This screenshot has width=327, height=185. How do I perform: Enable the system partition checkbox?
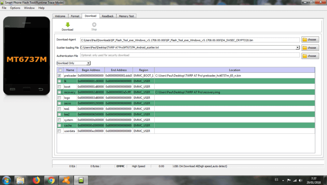click(x=60, y=120)
